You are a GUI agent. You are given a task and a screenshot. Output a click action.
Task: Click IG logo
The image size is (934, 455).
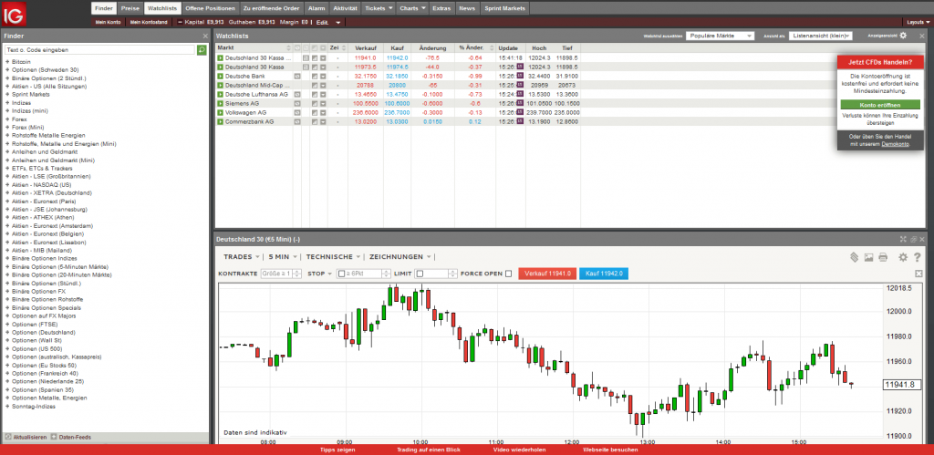coord(13,14)
